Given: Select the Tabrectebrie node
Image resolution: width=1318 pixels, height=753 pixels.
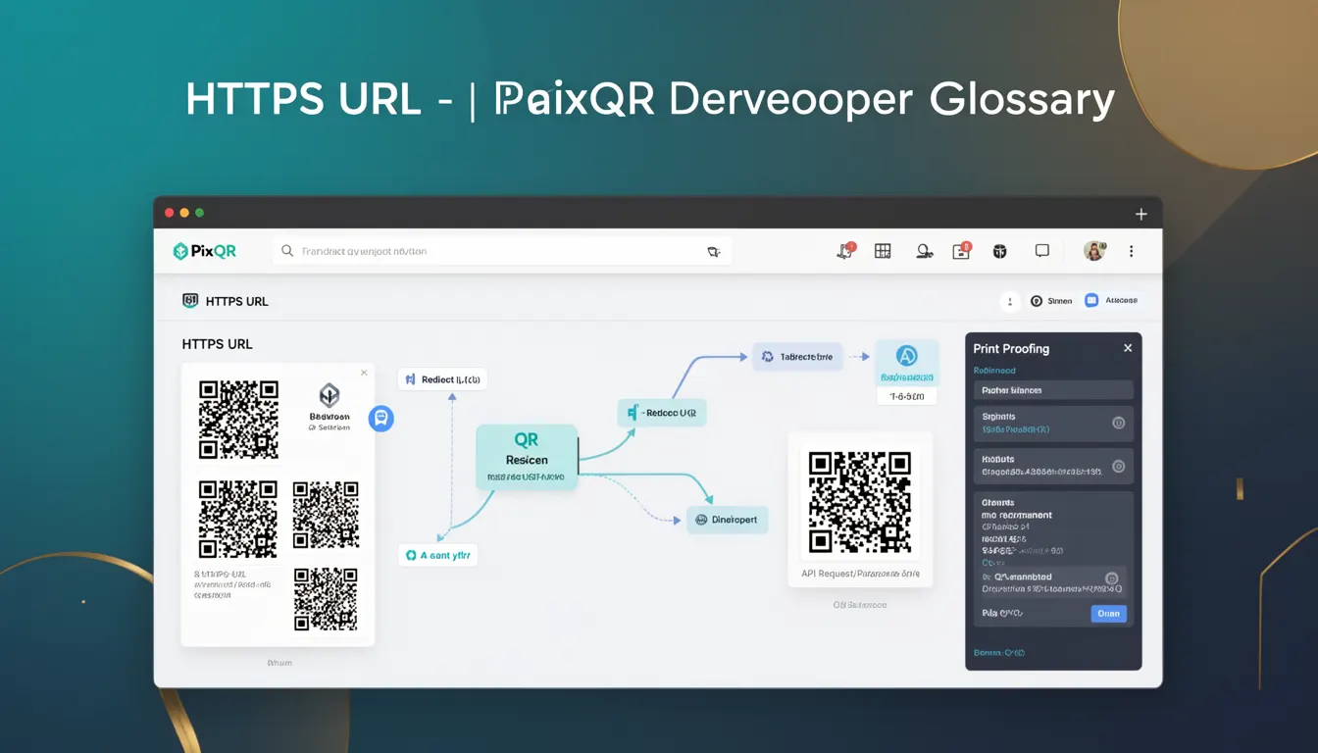Looking at the screenshot, I should (x=797, y=357).
